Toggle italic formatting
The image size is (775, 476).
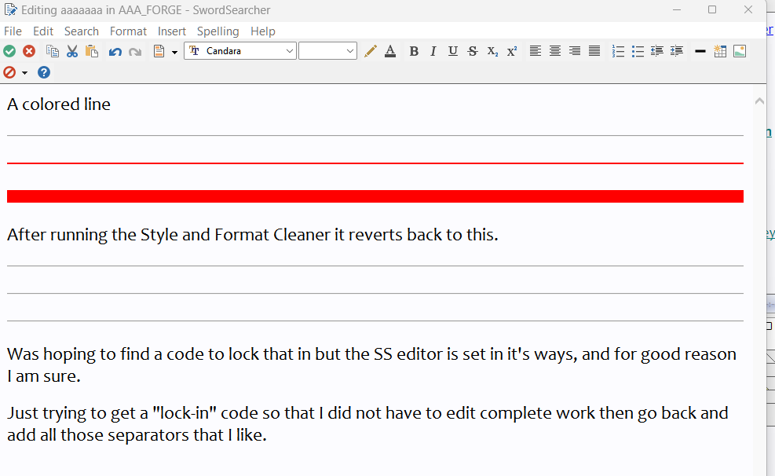point(433,51)
